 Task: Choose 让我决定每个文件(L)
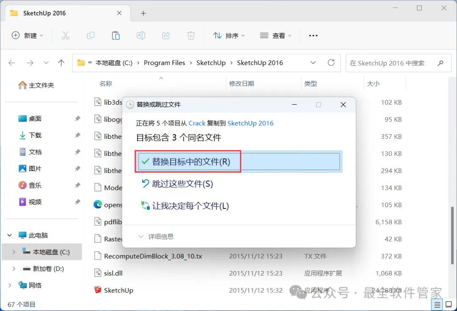tap(185, 206)
